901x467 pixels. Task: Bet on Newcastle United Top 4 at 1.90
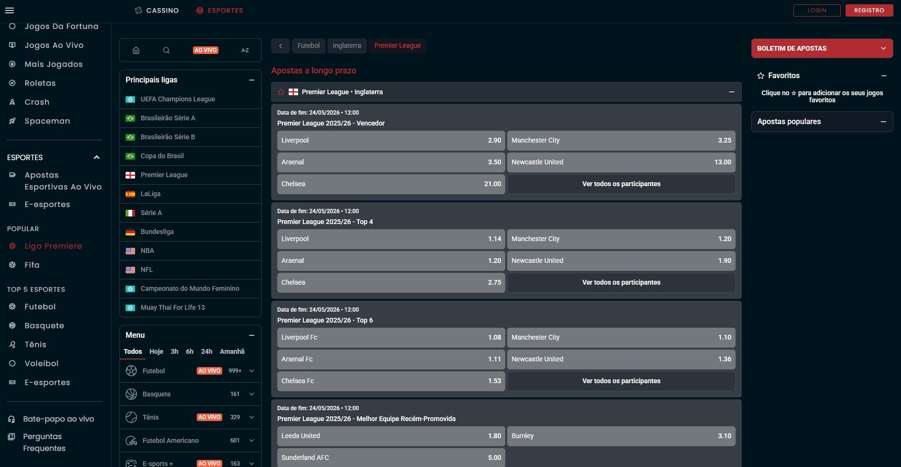coord(621,261)
